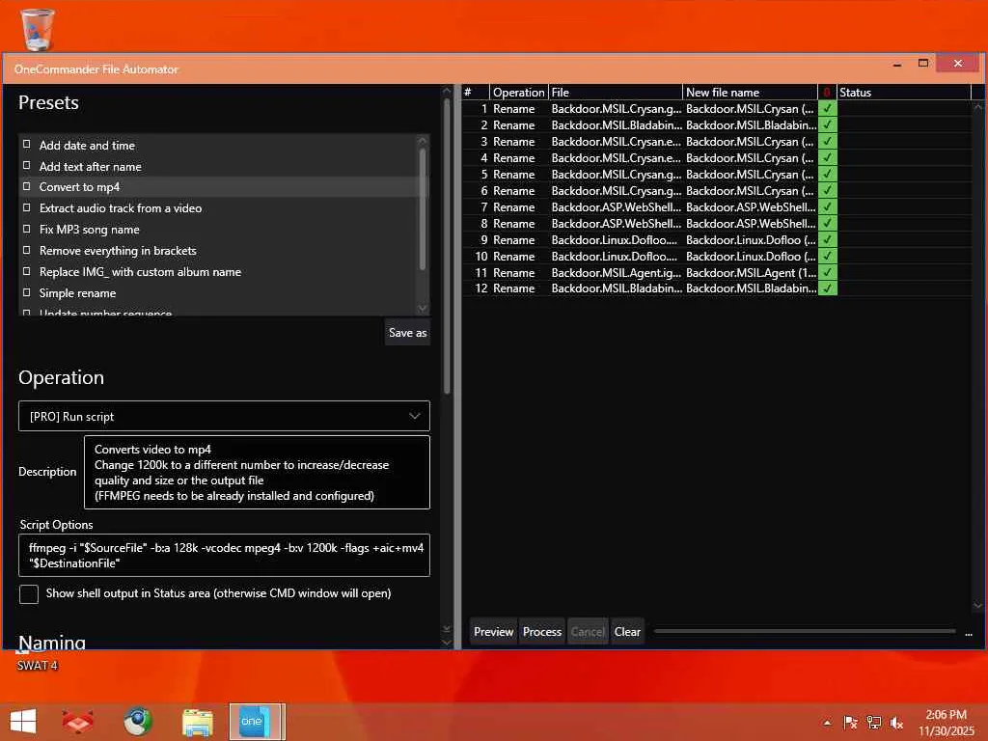The height and width of the screenshot is (741, 988).
Task: Sort by the Status column header
Action: pos(903,92)
